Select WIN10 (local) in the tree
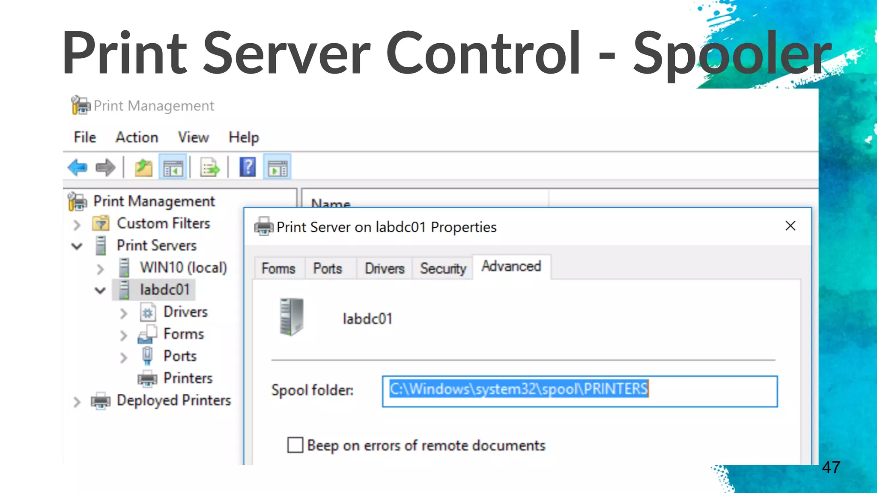The image size is (877, 493). pos(183,267)
